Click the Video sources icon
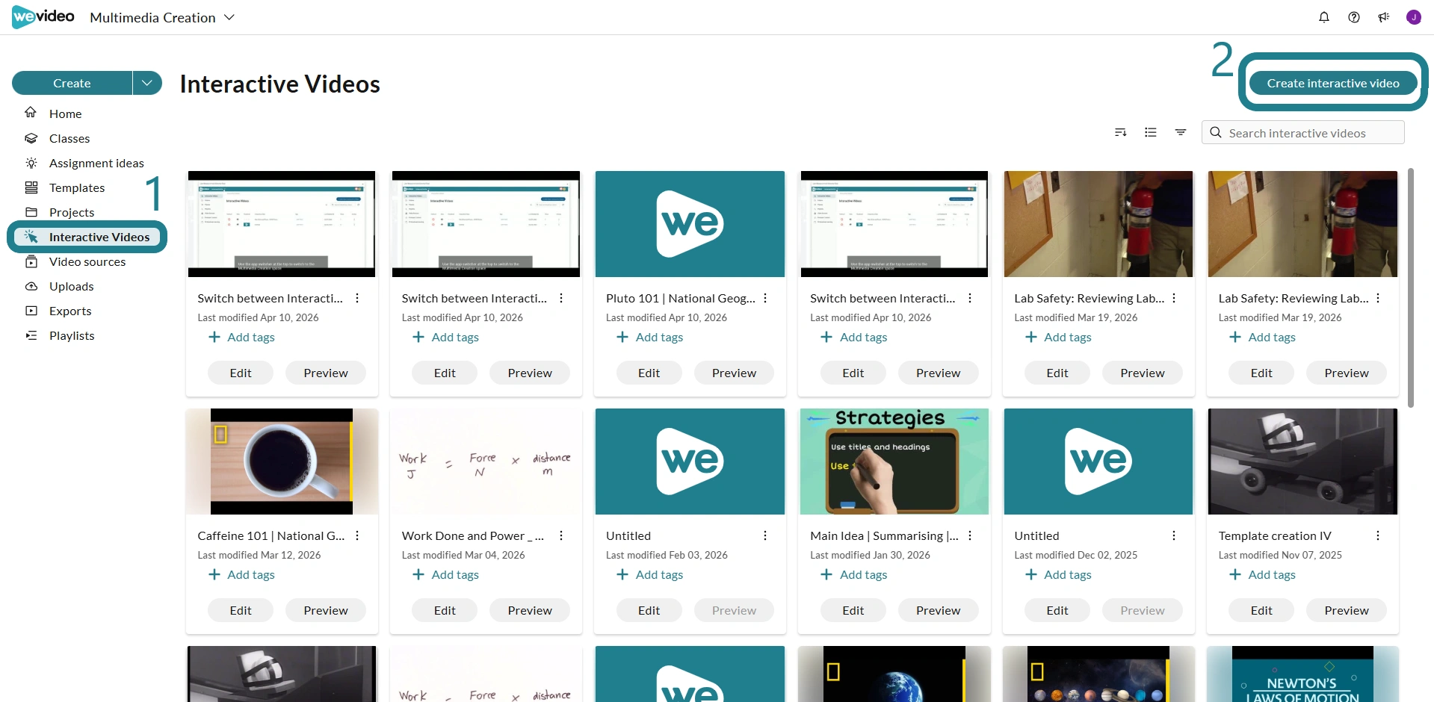 pyautogui.click(x=31, y=261)
